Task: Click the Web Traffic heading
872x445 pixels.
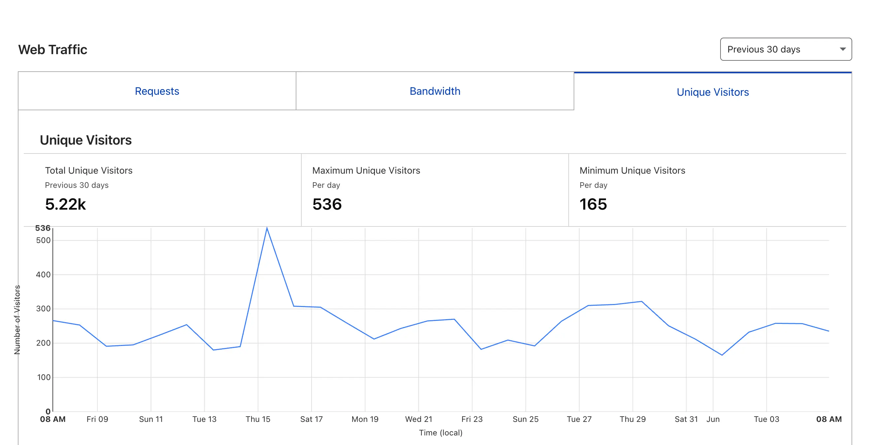Action: (53, 50)
